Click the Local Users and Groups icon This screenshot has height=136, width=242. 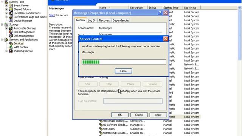[x=11, y=13]
